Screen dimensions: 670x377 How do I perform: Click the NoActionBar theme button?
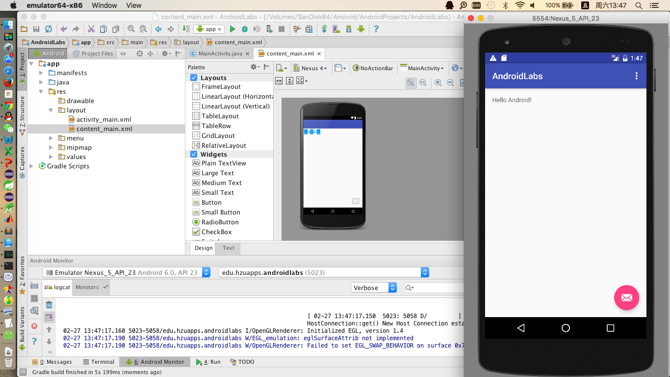(x=373, y=68)
